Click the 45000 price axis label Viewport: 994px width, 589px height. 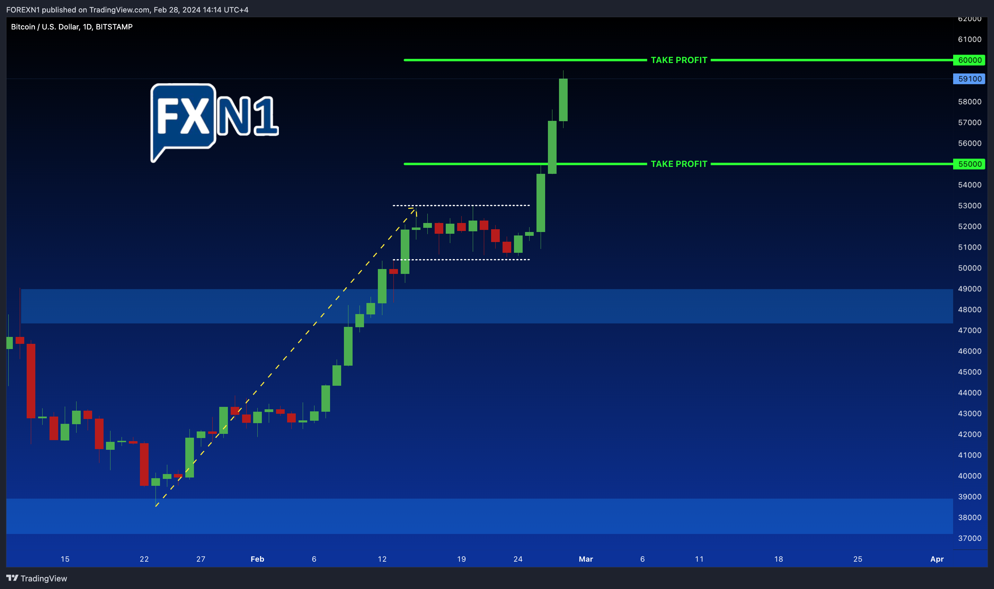(x=969, y=372)
